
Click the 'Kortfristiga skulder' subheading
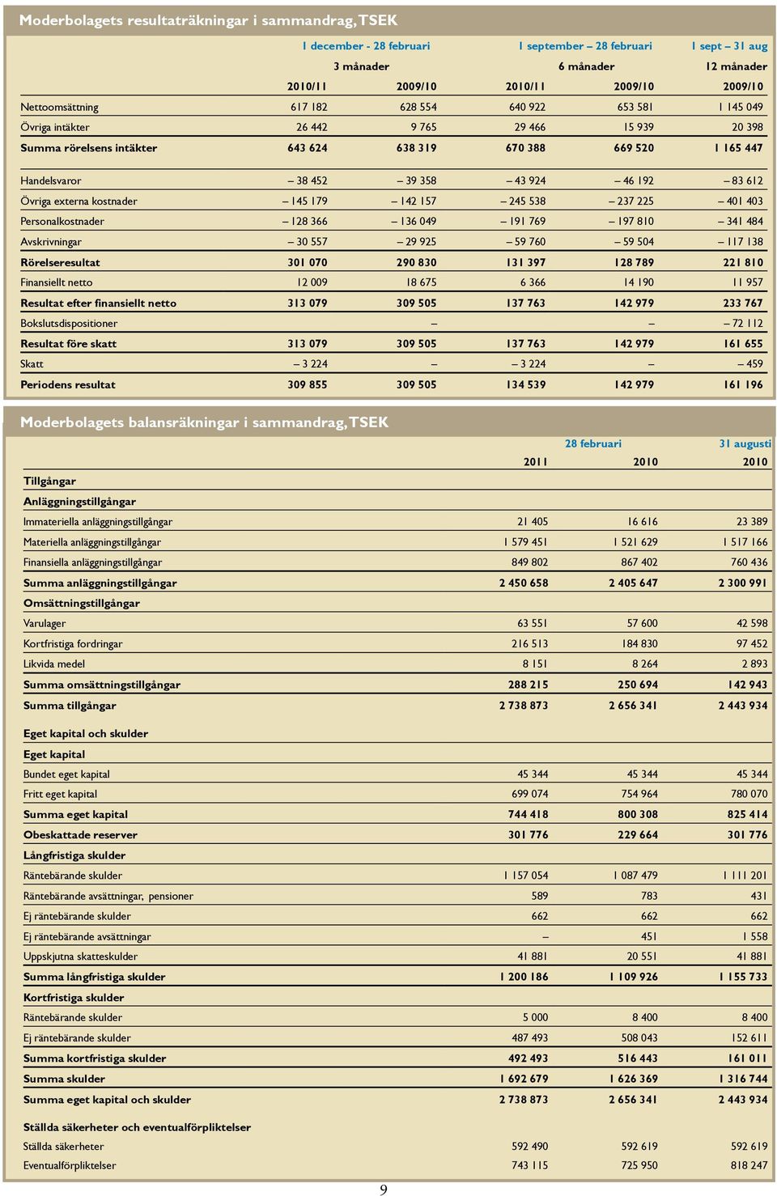74,998
